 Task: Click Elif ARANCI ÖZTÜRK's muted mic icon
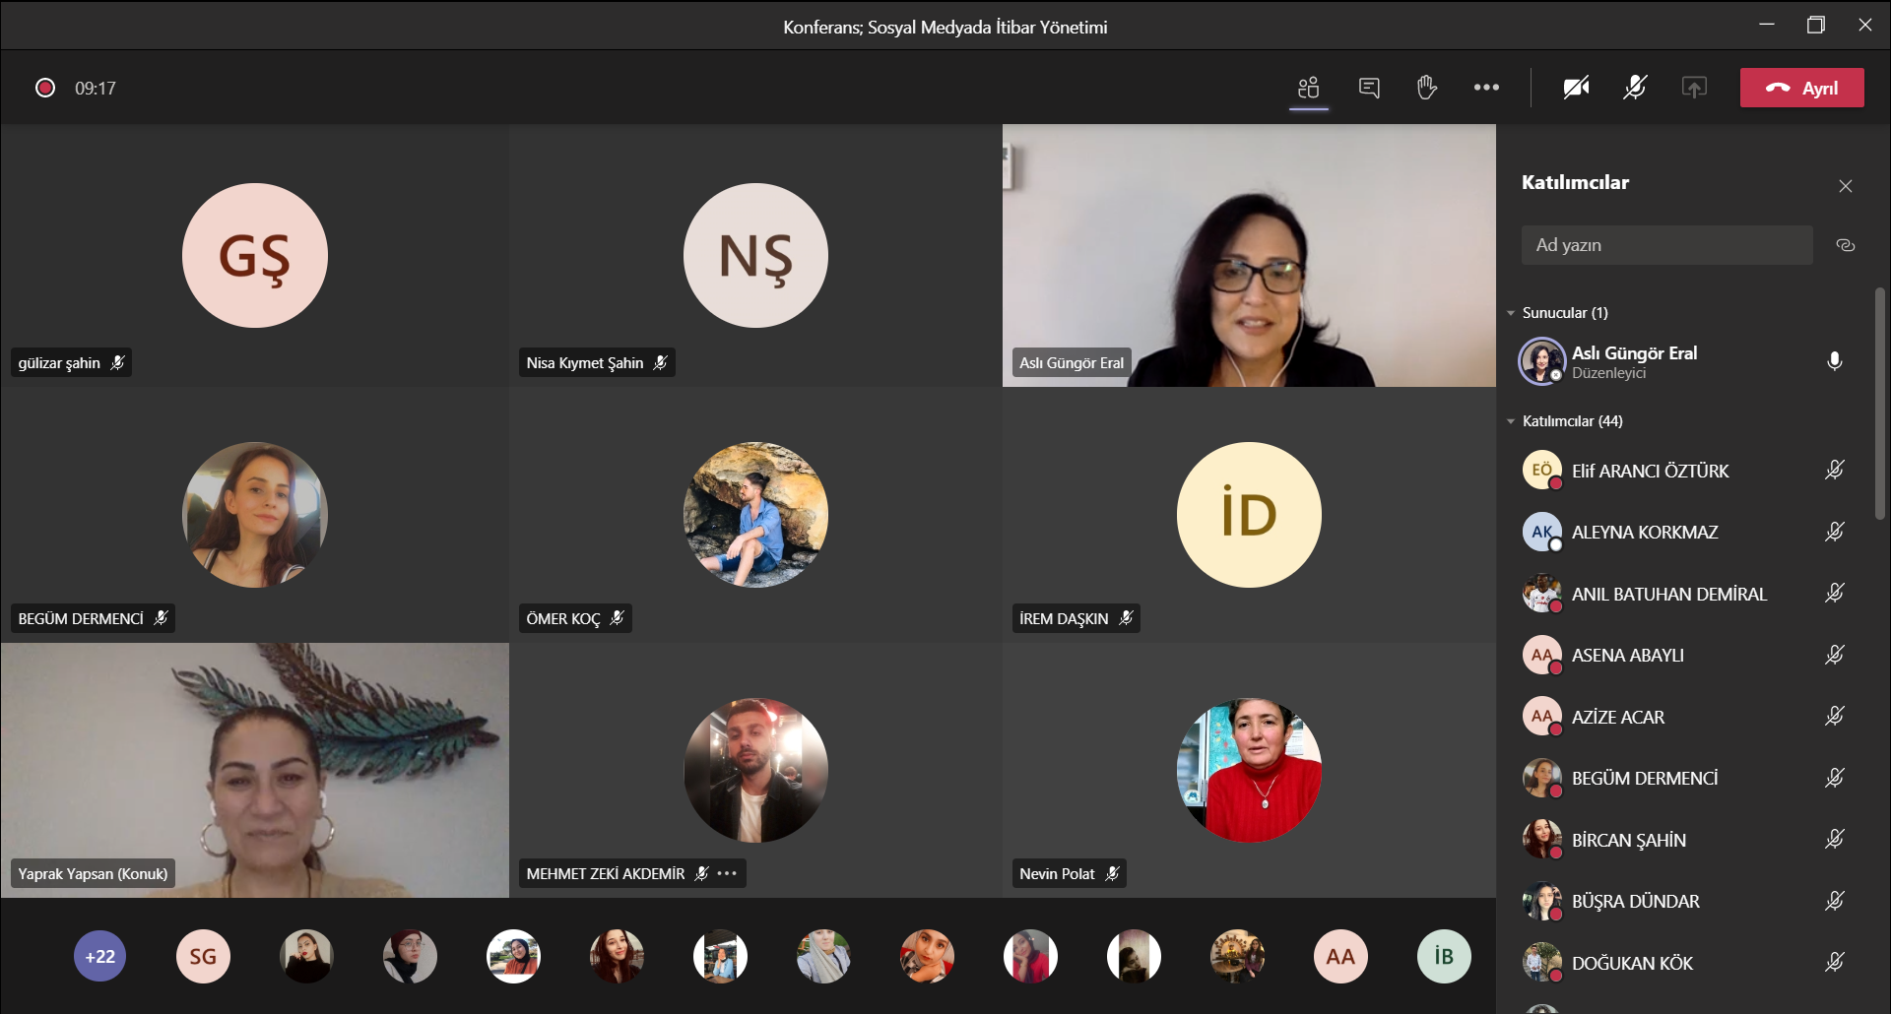pyautogui.click(x=1835, y=471)
